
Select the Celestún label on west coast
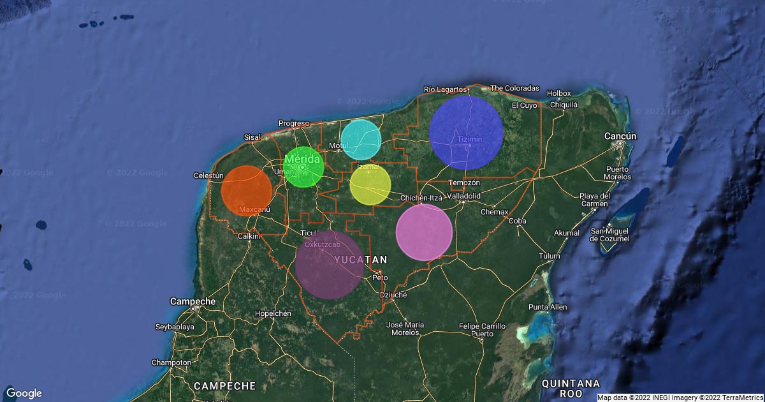(209, 175)
